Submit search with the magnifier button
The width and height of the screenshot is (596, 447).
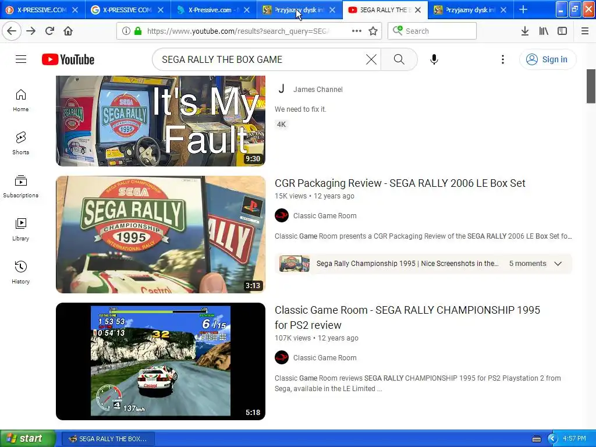[399, 59]
